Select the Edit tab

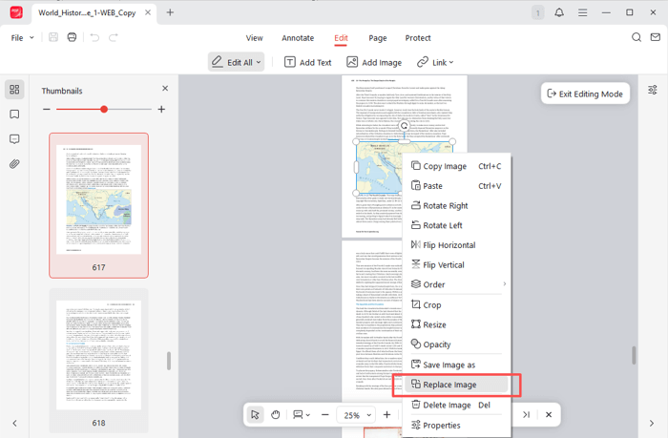[x=341, y=38]
